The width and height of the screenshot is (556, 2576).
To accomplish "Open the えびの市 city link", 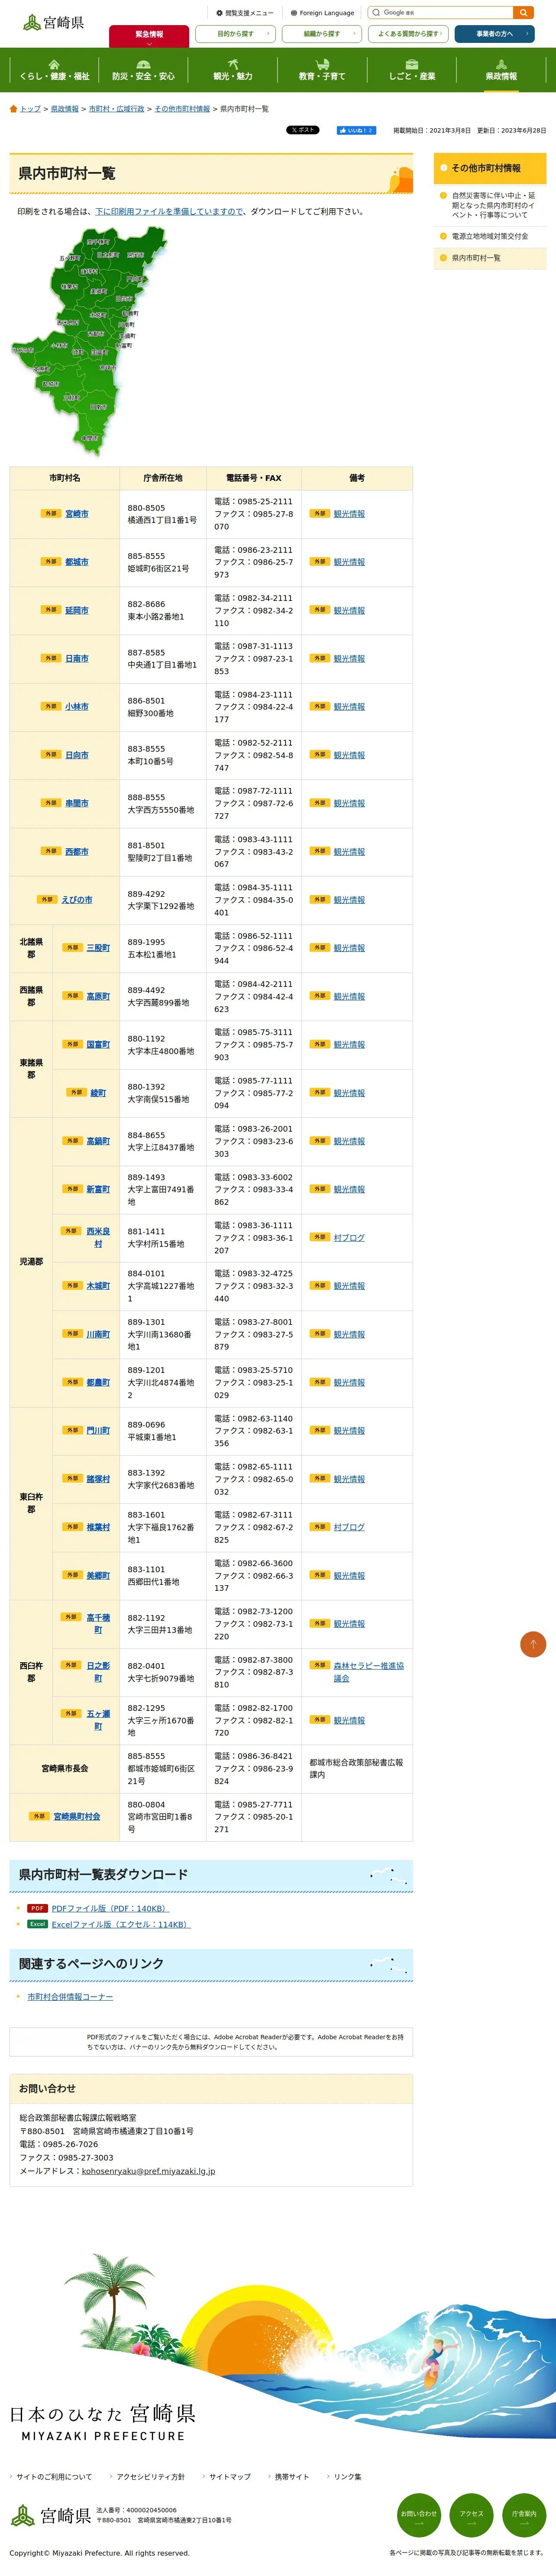I will [77, 900].
